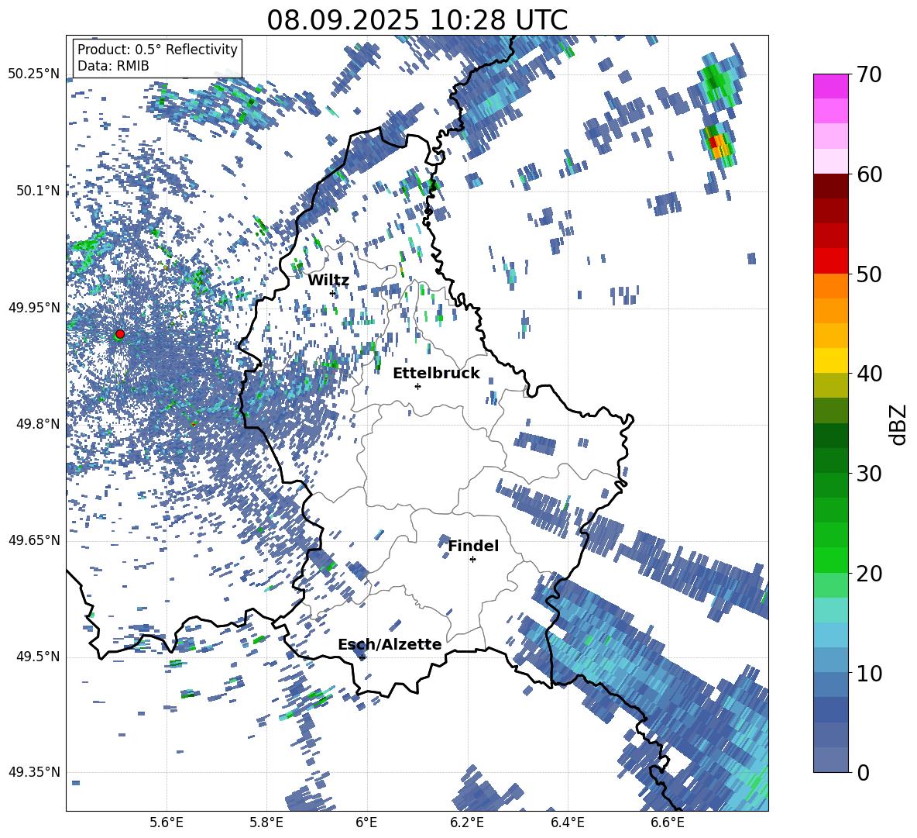Click the Ettelbruck city label
The height and width of the screenshot is (838, 917).
(436, 374)
